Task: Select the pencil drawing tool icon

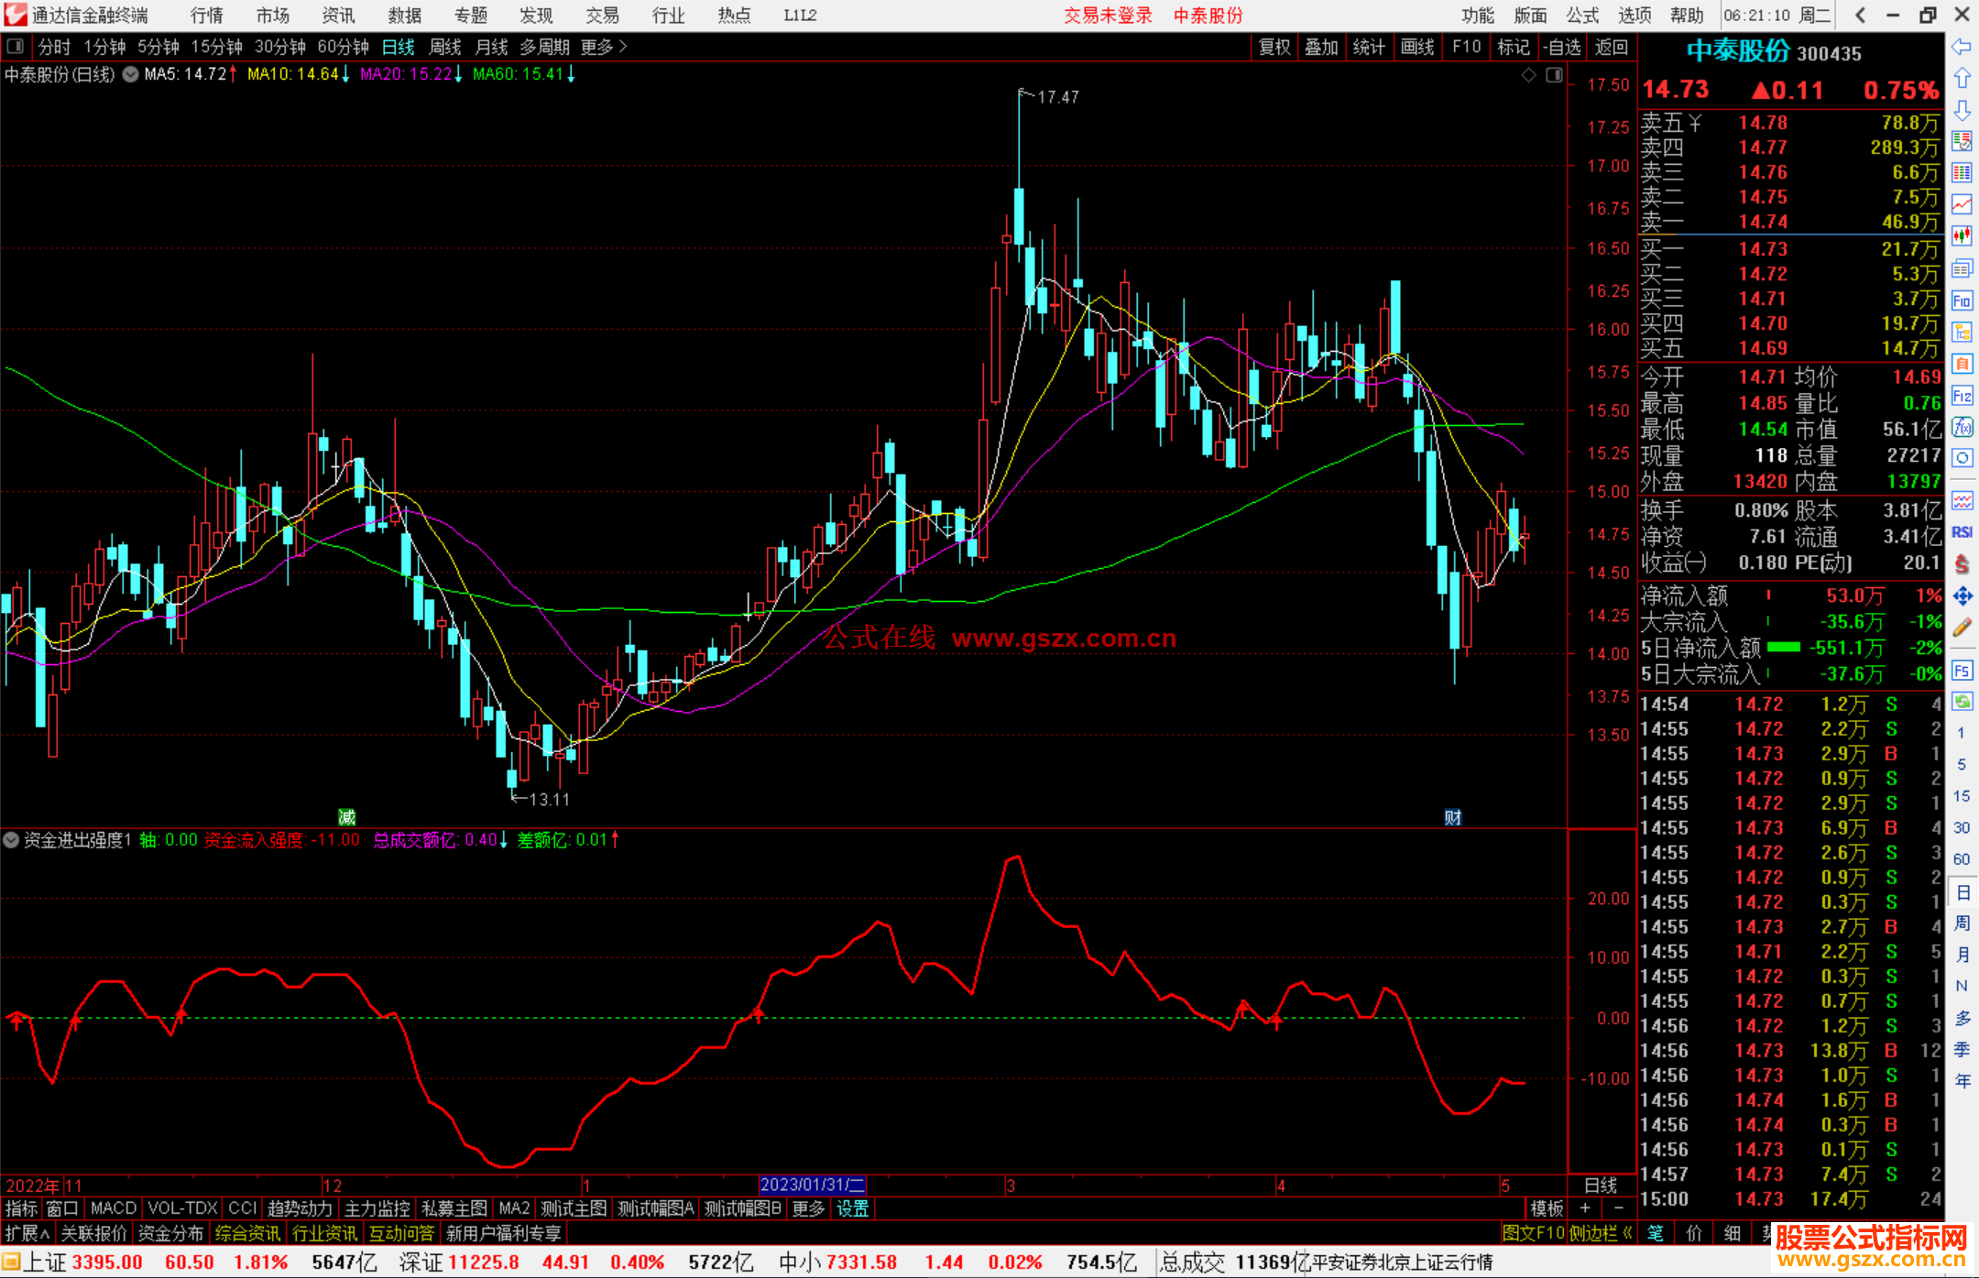Action: [1962, 628]
